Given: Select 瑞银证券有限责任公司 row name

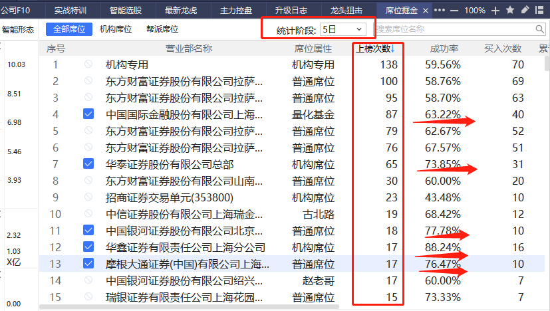Looking at the screenshot, I should coord(184,297).
